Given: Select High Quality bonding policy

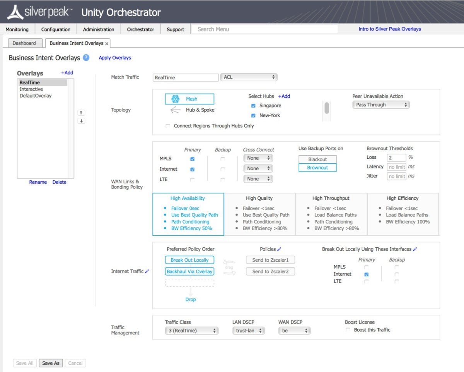Looking at the screenshot, I should [259, 214].
